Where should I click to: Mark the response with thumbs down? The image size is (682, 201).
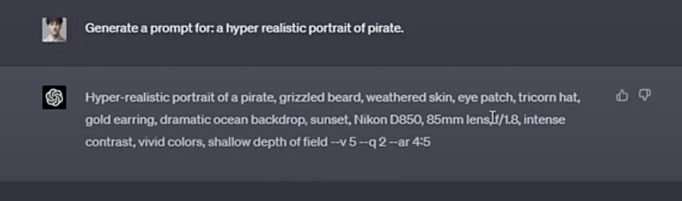coord(645,95)
